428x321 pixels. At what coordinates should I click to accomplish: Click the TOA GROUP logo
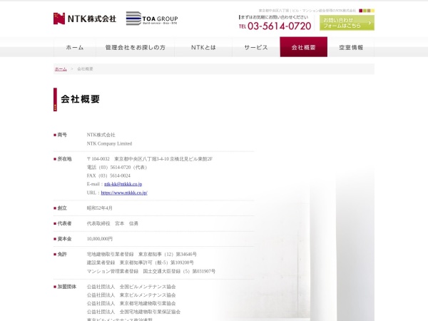click(x=152, y=19)
